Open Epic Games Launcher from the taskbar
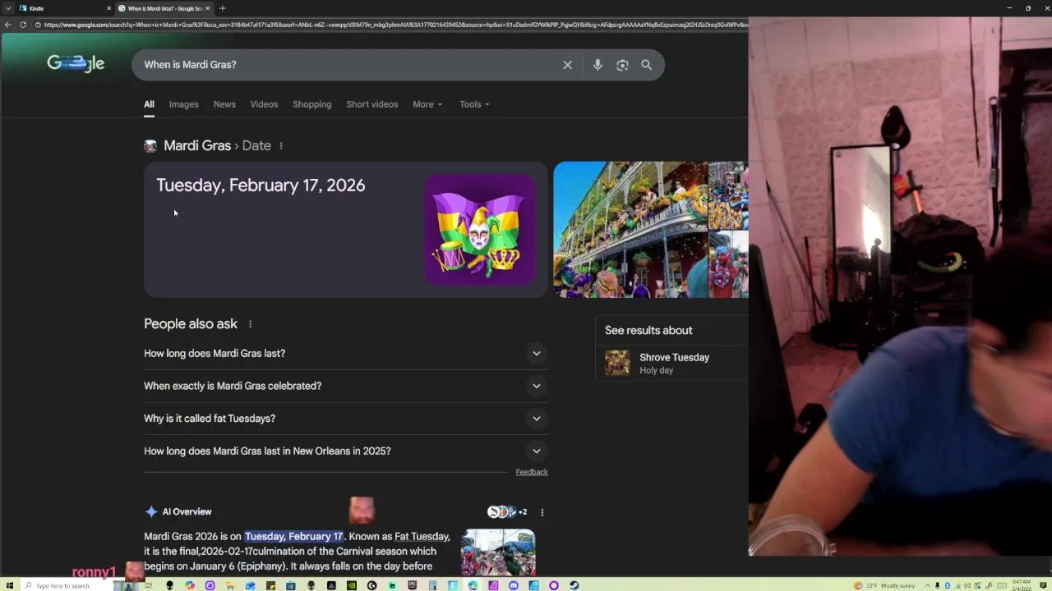 (412, 585)
